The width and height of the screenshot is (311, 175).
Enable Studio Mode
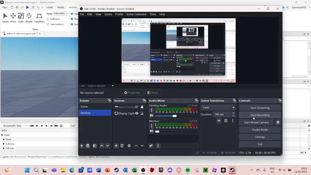point(260,130)
